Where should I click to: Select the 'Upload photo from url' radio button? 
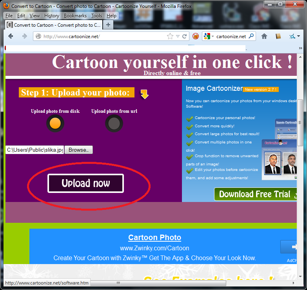(x=114, y=123)
